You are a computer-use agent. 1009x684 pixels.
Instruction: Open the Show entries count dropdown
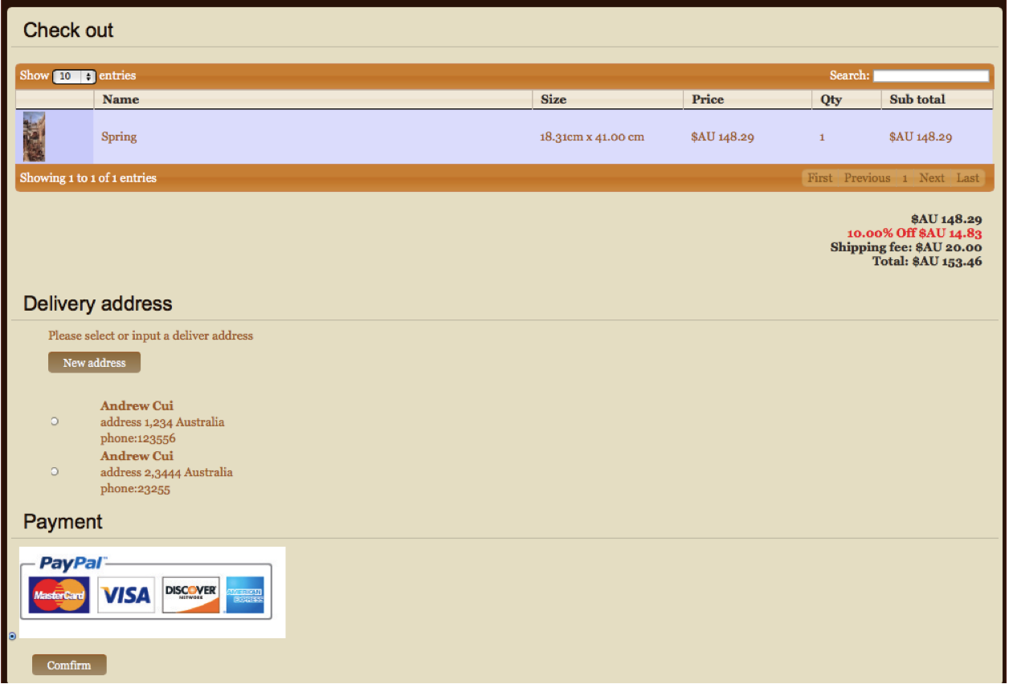pos(74,76)
